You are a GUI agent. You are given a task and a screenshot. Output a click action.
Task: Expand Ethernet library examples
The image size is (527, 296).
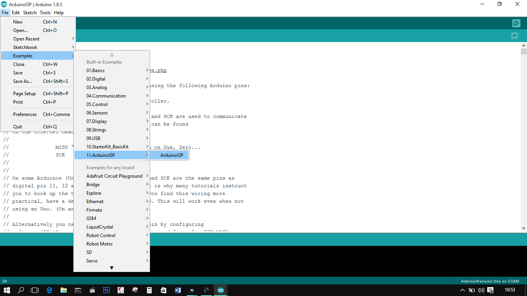click(111, 202)
